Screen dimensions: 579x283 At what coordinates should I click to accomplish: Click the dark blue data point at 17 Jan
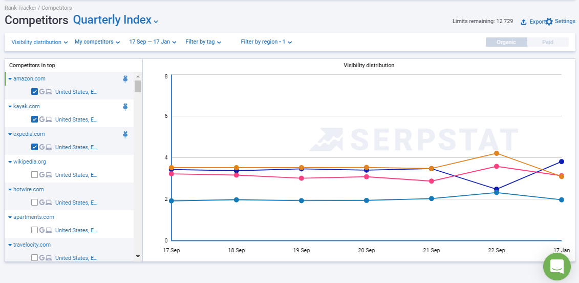pos(562,161)
